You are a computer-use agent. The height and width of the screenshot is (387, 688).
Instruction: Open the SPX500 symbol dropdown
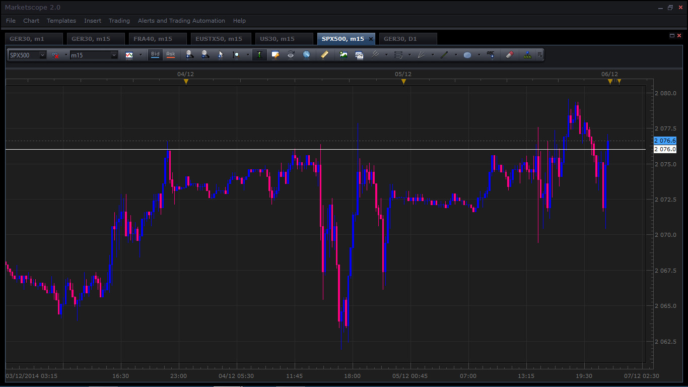pos(42,55)
